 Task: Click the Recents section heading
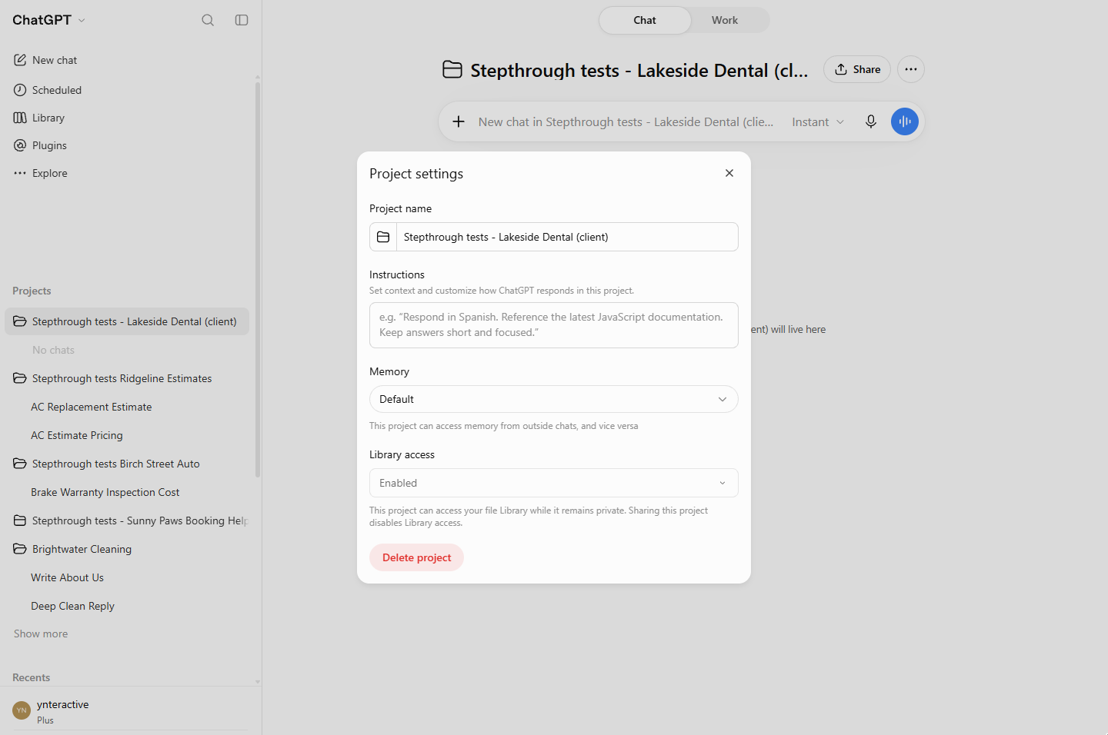[x=31, y=677]
